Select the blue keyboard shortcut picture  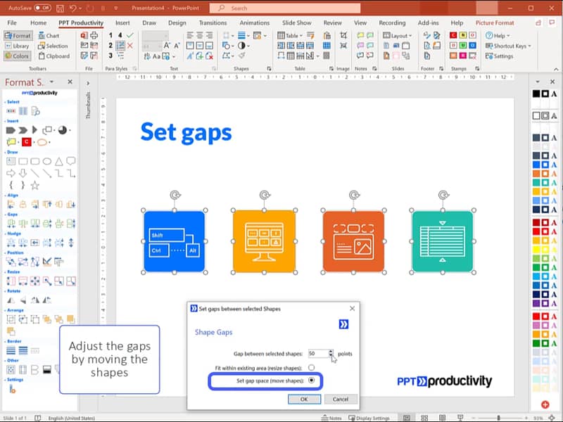tap(174, 241)
